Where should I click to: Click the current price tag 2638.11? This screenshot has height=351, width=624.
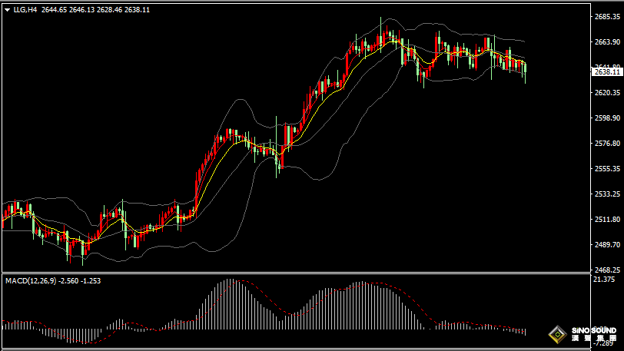click(x=607, y=72)
